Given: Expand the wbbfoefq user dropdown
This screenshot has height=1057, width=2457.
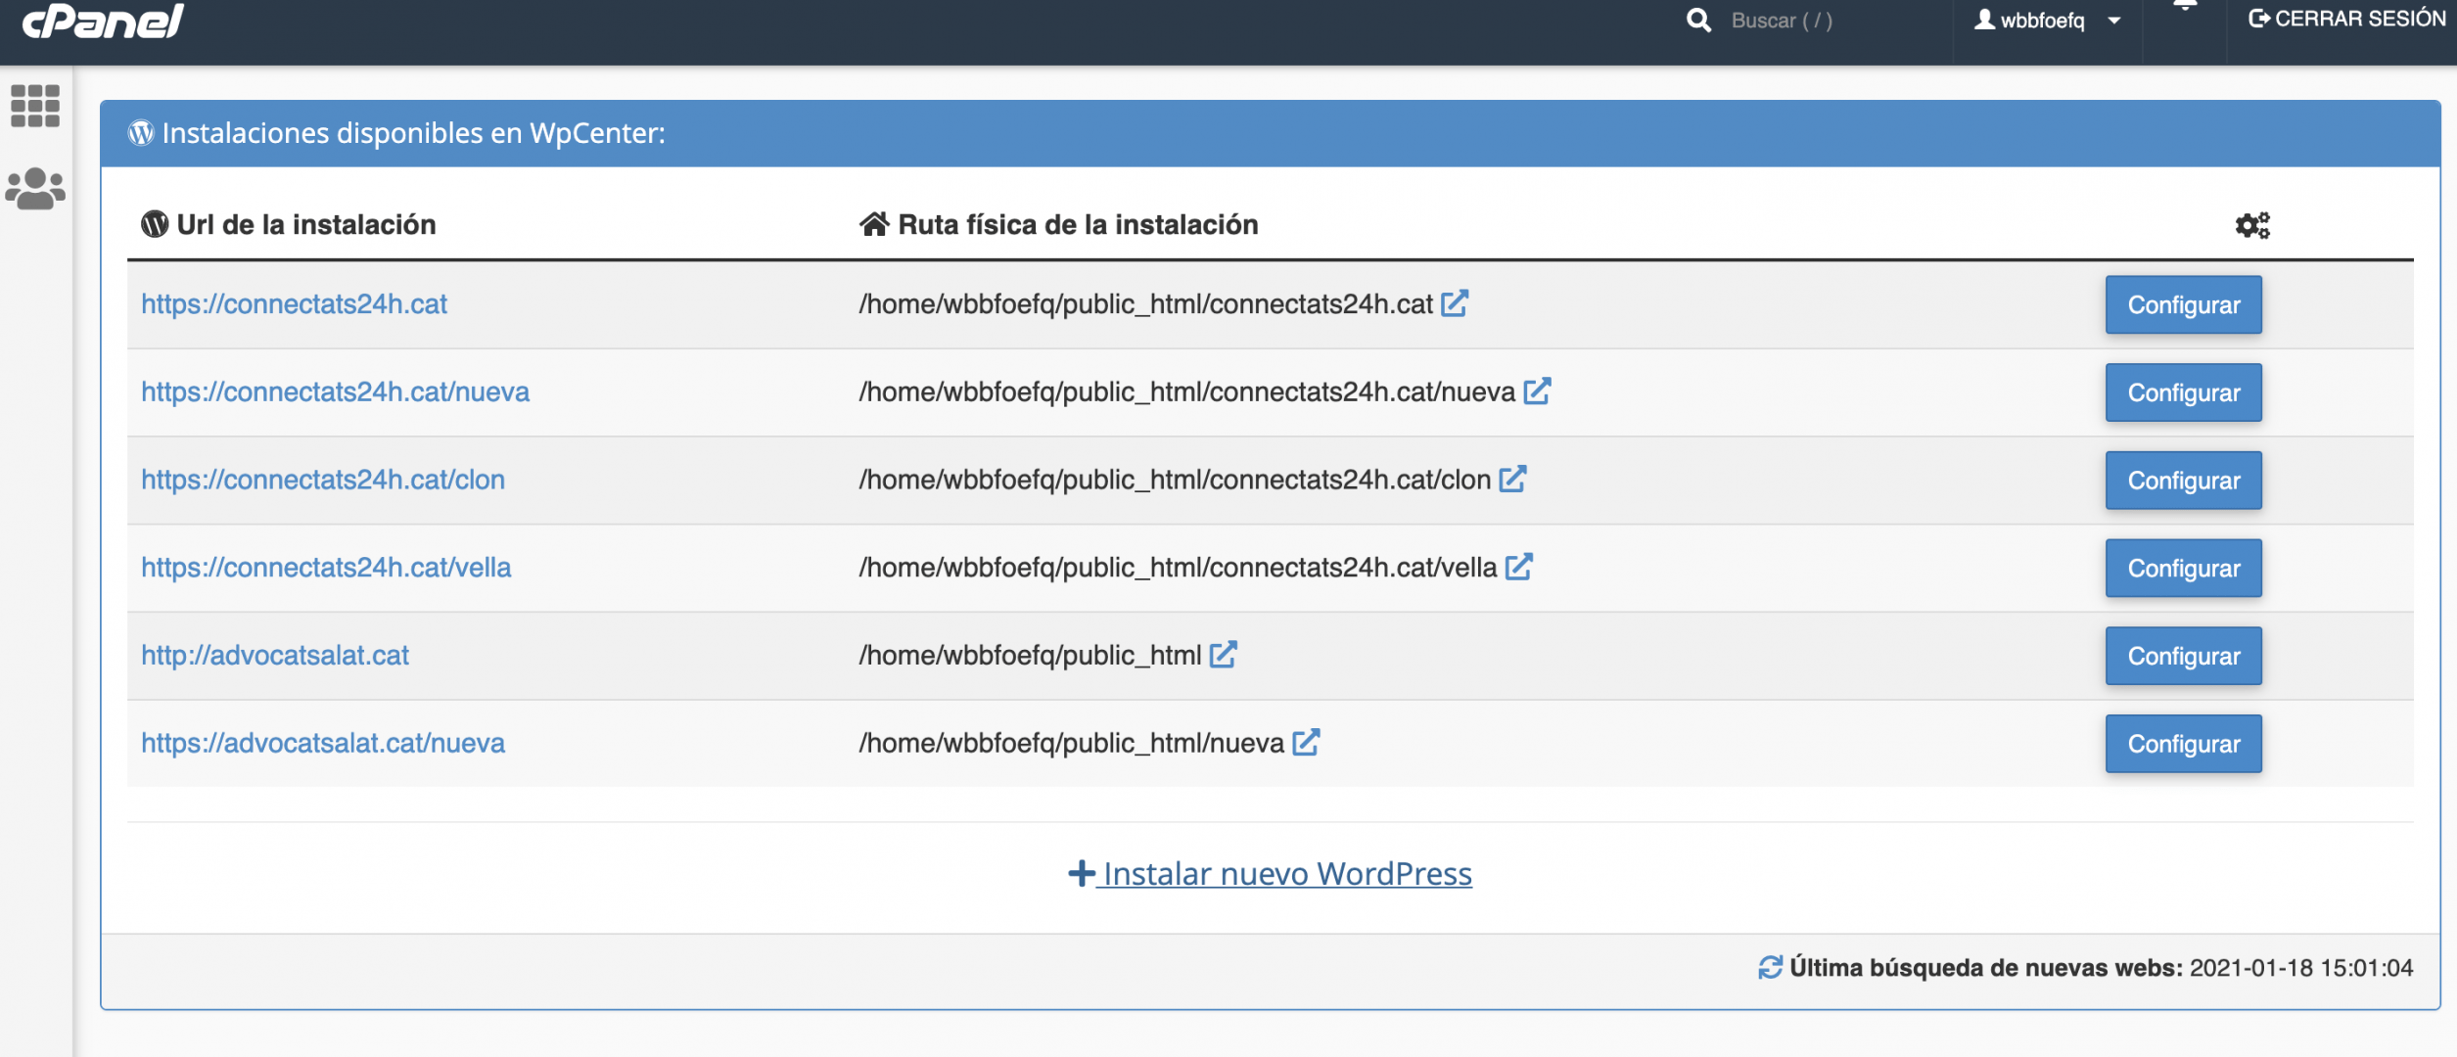Looking at the screenshot, I should [2048, 21].
